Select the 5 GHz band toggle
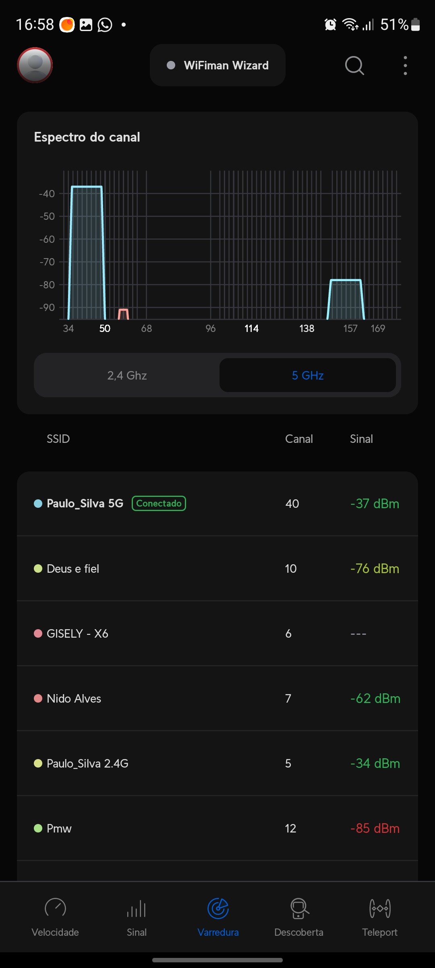The width and height of the screenshot is (435, 968). click(x=308, y=376)
